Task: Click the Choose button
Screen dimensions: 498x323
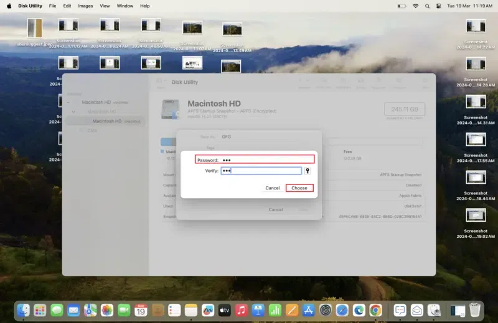Action: [x=299, y=188]
